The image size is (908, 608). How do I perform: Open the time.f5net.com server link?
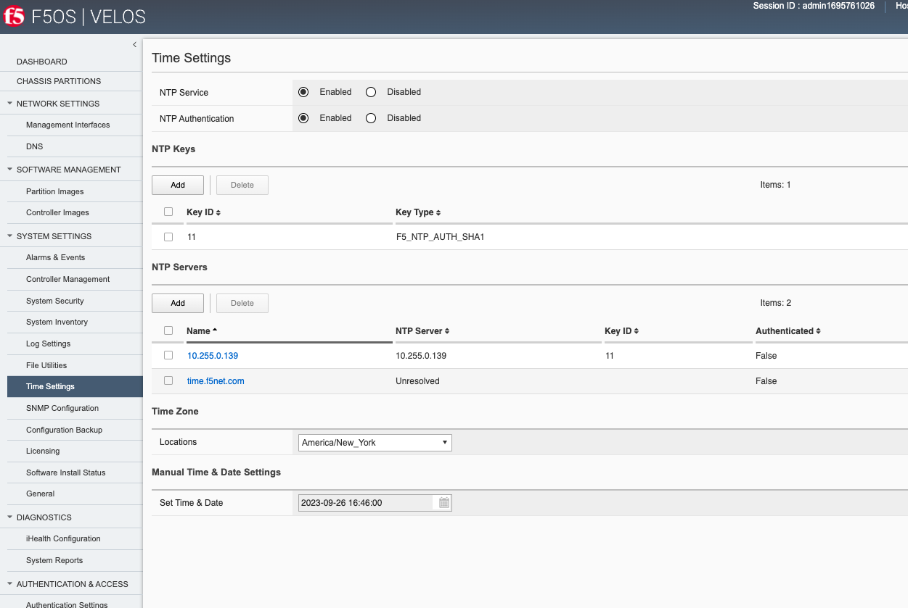point(216,381)
